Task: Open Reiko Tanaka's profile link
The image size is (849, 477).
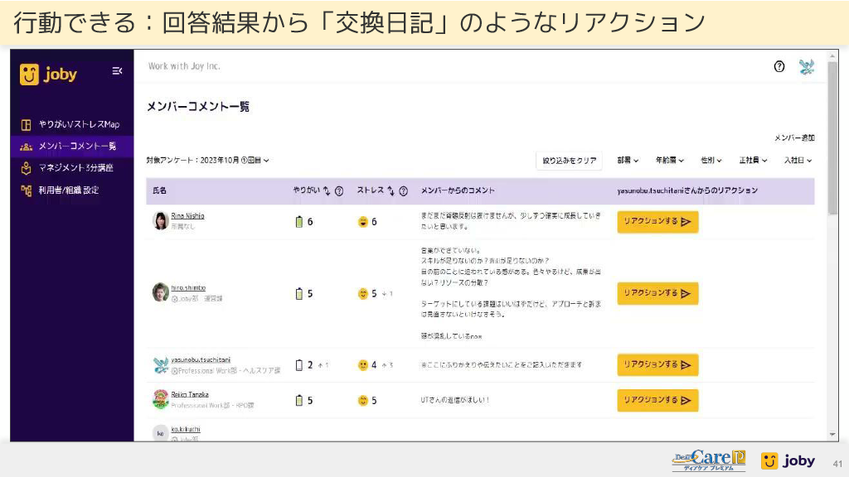Action: (x=190, y=394)
